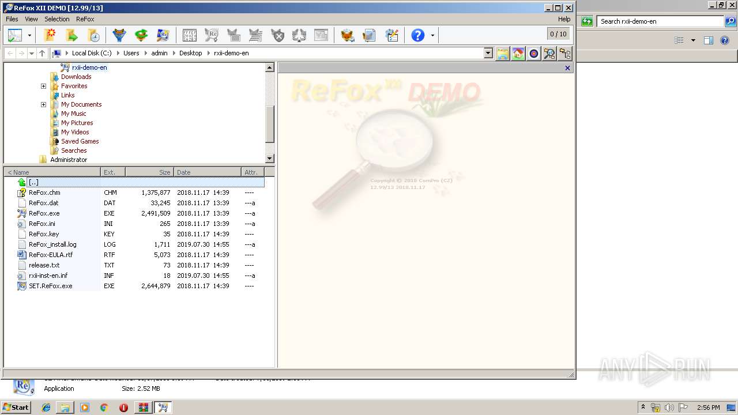
Task: Select SET.ReFox.exe in file list
Action: click(x=51, y=286)
